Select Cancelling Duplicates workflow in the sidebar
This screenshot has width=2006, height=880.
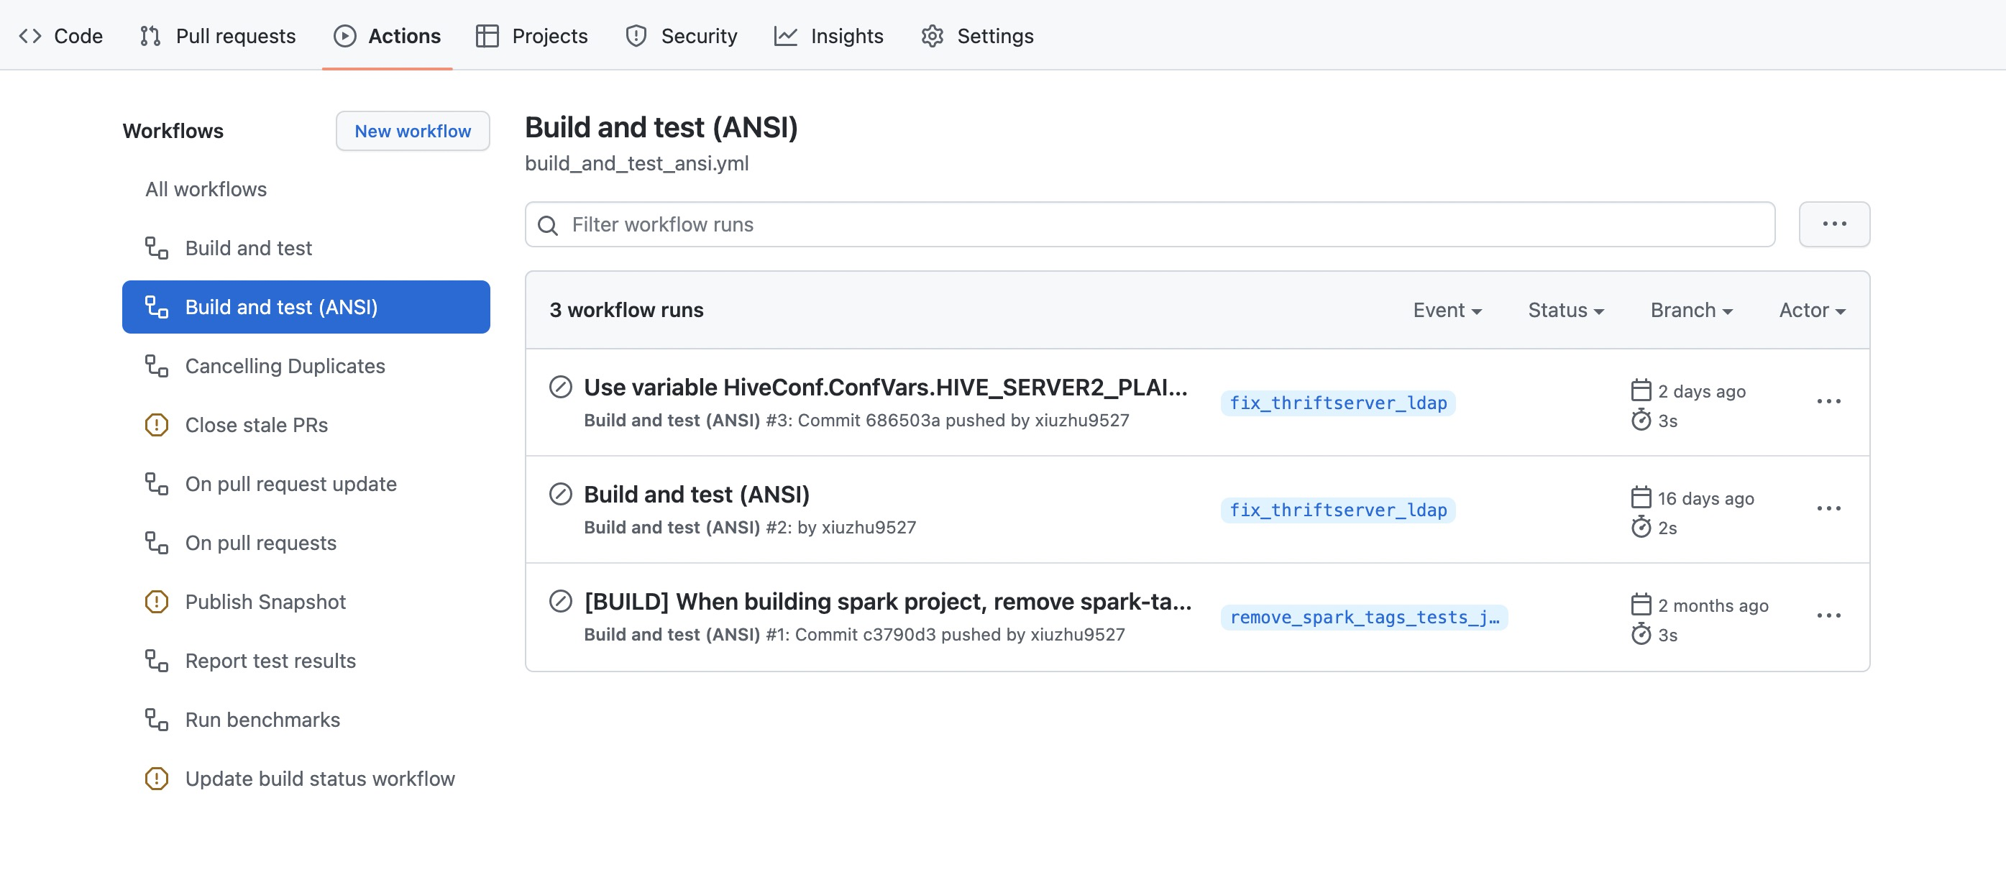[284, 366]
